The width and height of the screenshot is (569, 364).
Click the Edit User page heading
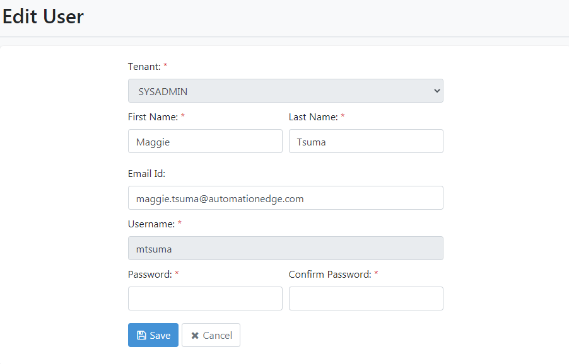[43, 16]
